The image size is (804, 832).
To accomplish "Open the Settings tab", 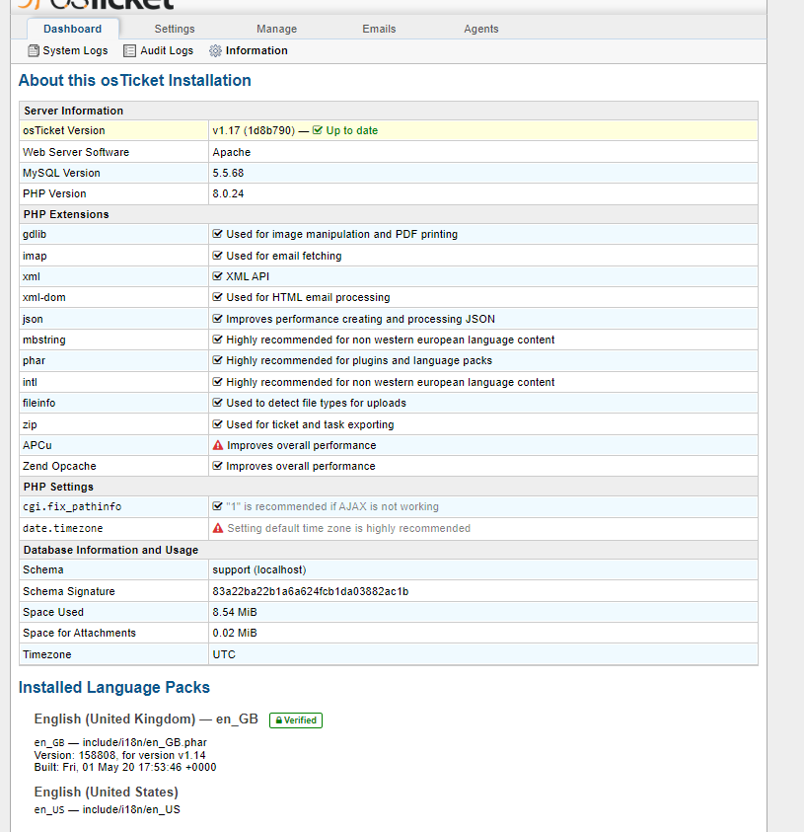I will pyautogui.click(x=175, y=29).
